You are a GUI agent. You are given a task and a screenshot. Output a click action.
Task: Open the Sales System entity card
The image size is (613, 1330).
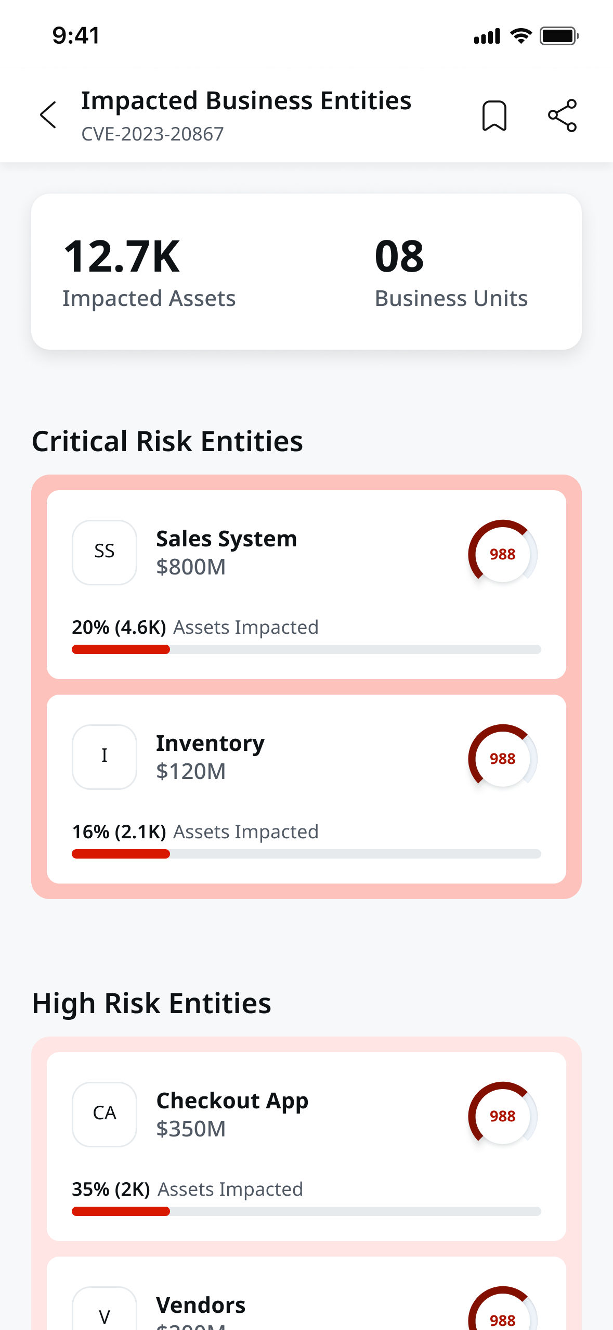coord(306,583)
